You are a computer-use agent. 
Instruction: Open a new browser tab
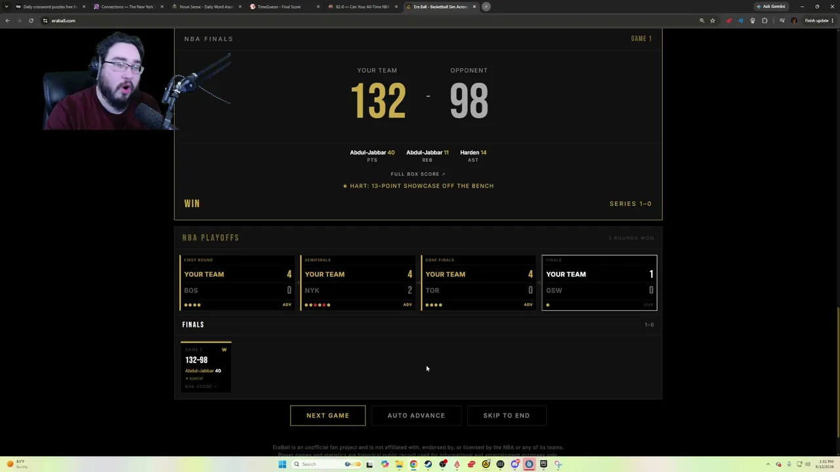click(x=486, y=7)
